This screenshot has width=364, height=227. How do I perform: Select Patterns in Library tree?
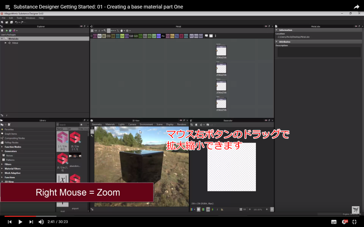tap(10, 160)
